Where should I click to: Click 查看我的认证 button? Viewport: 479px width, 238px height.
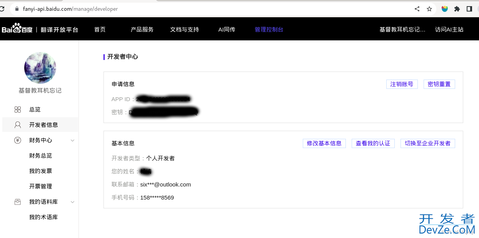(x=373, y=143)
